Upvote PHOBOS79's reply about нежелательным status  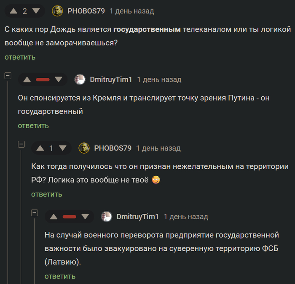[x=40, y=148]
